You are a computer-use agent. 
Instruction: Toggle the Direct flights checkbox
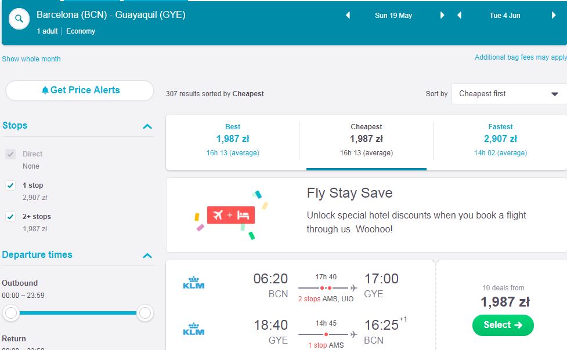[10, 154]
